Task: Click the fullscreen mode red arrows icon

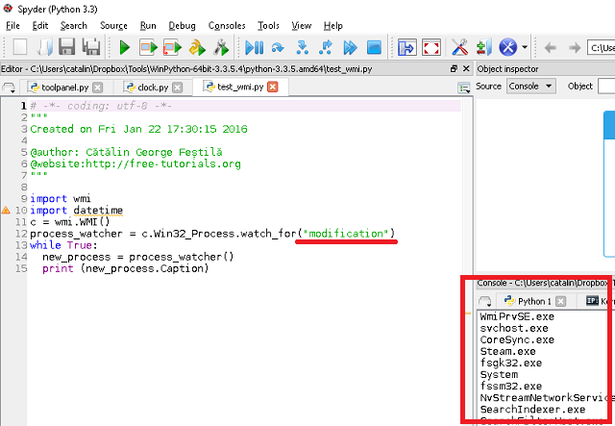Action: click(431, 47)
